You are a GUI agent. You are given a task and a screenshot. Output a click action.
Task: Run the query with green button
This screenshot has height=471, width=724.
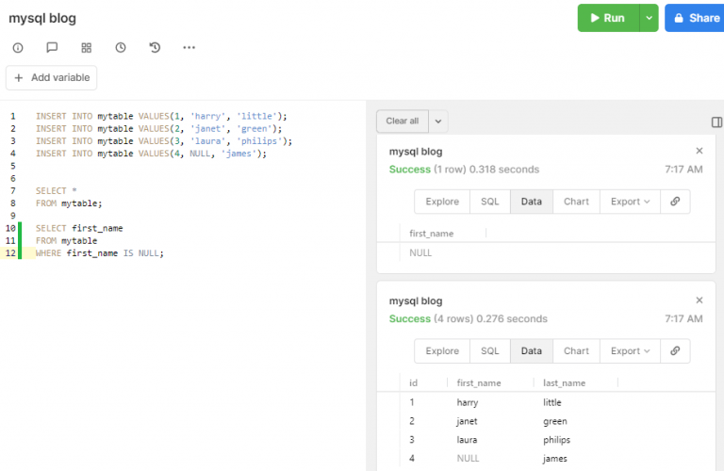click(x=607, y=18)
